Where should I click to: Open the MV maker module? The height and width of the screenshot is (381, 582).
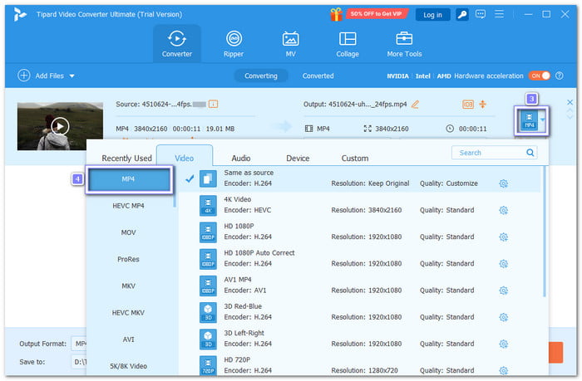coord(290,44)
